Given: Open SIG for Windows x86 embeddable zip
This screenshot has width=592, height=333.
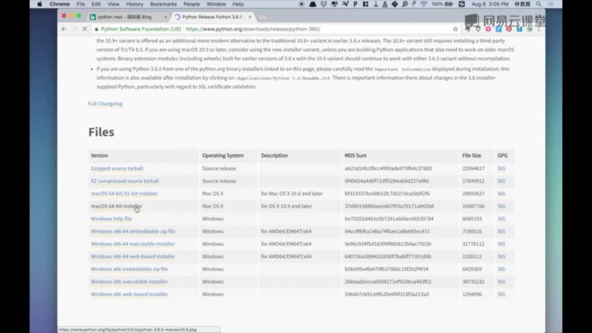Looking at the screenshot, I should click(x=501, y=269).
